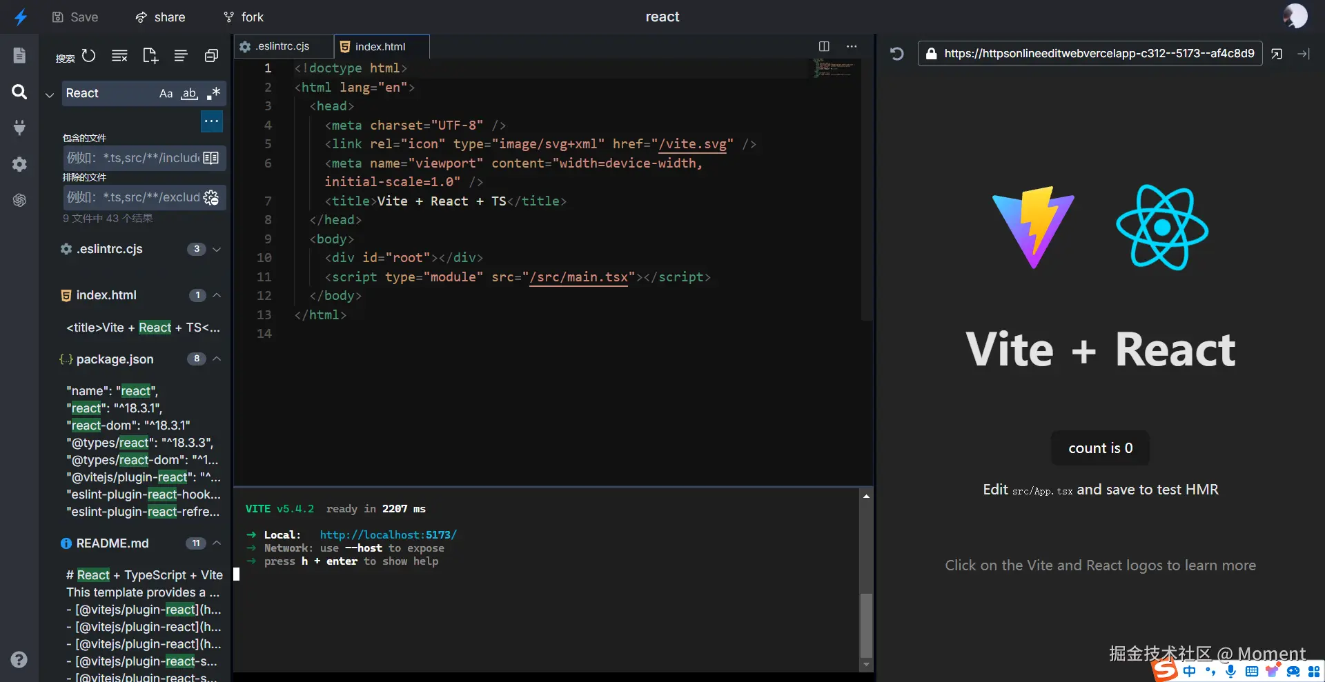
Task: Click terminal scroll up arrow
Action: click(x=866, y=496)
